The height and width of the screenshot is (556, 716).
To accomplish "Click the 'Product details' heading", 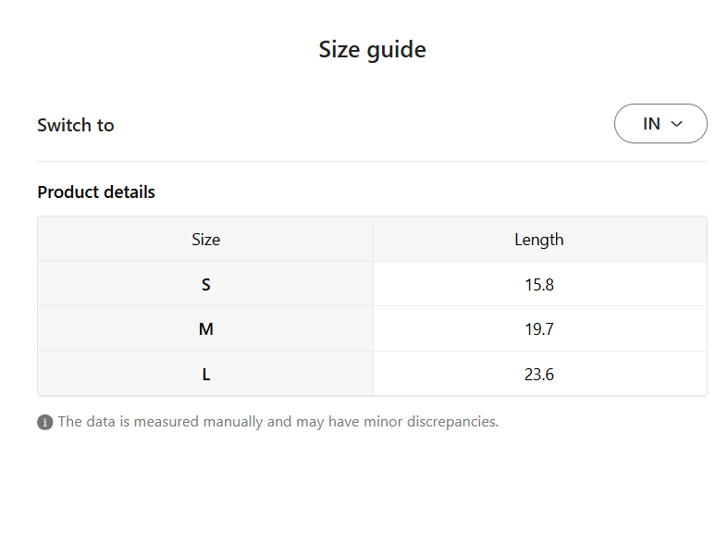I will 96,192.
